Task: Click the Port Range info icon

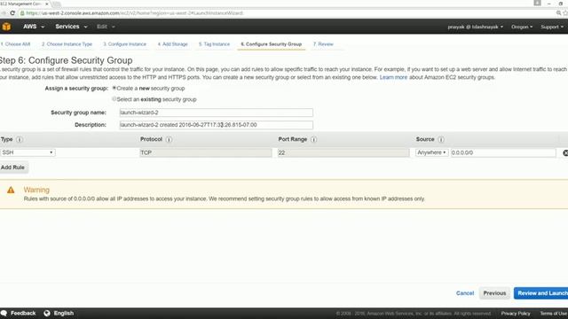Action: 313,140
